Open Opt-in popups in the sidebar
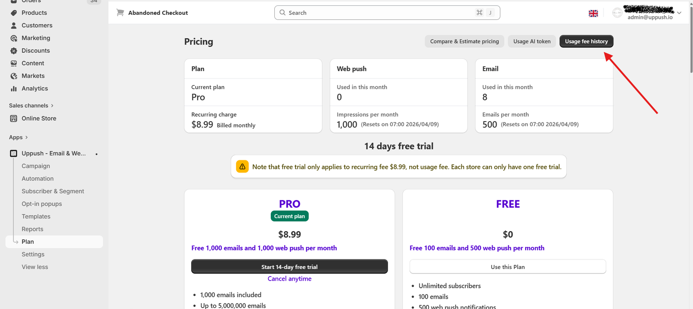The image size is (693, 309). tap(42, 204)
